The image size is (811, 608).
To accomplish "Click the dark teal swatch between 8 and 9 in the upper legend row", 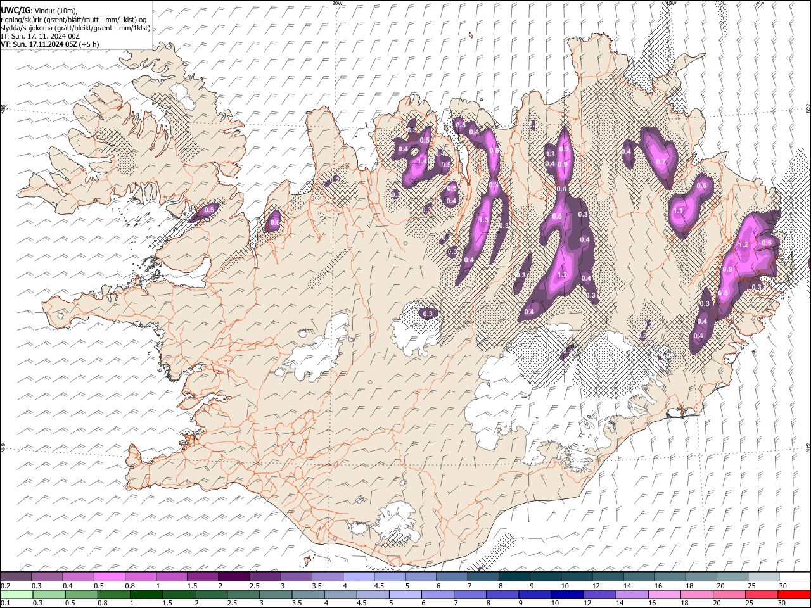I will 514,576.
